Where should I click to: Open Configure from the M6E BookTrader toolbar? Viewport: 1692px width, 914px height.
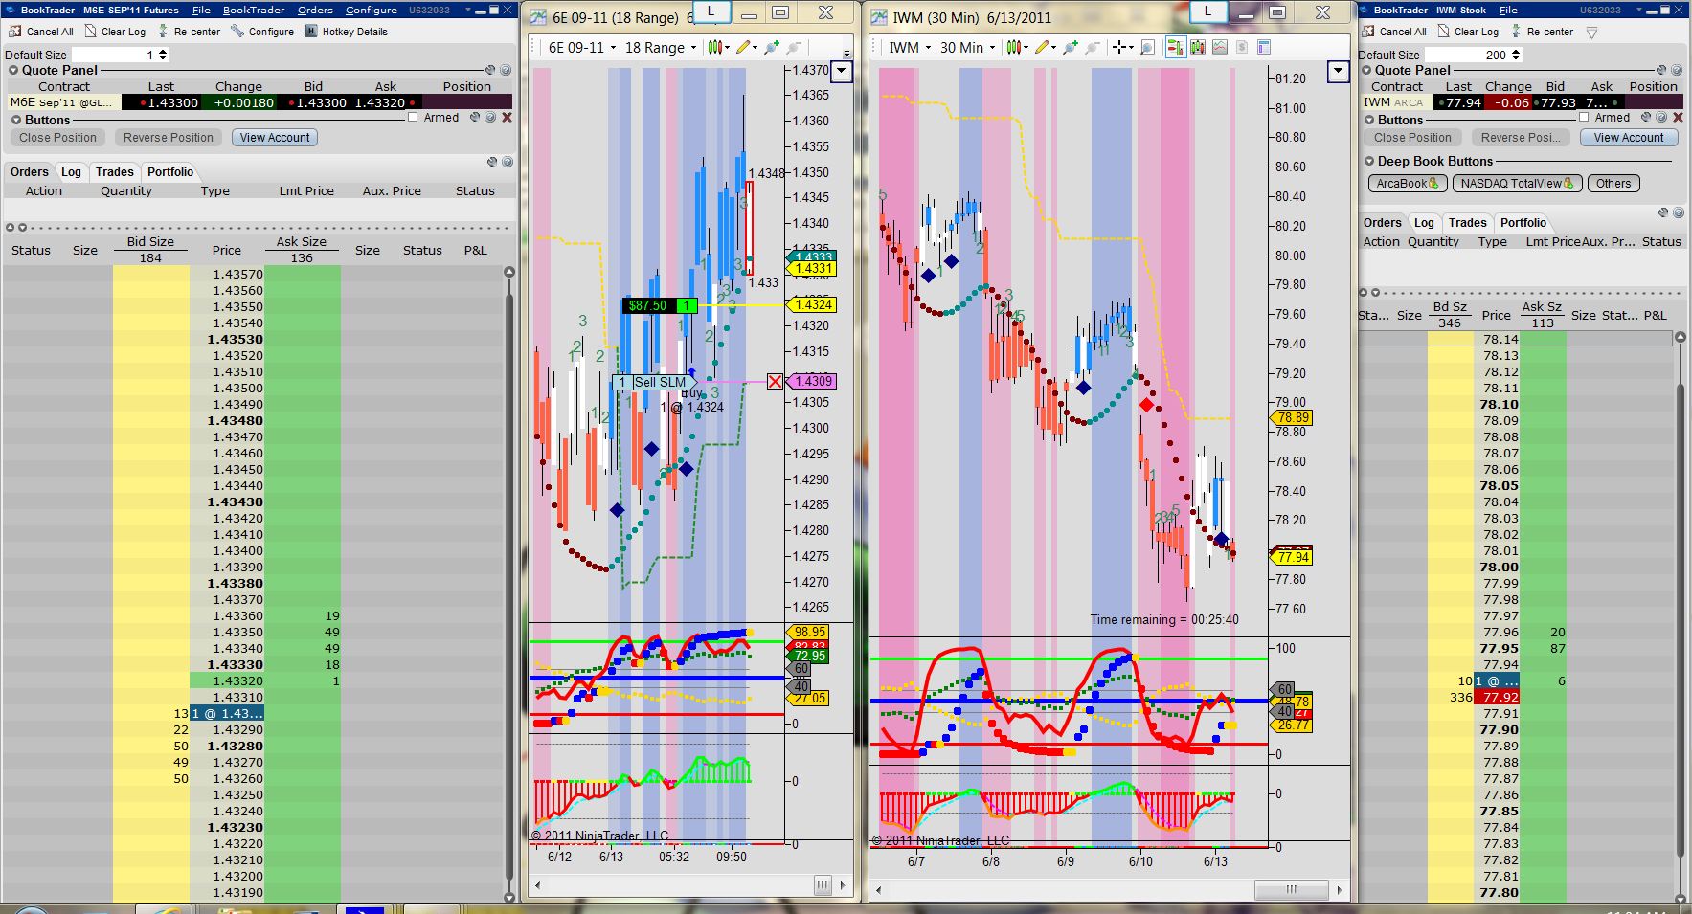coord(262,32)
